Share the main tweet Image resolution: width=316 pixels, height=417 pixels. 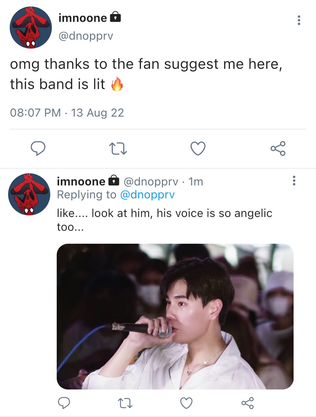[x=278, y=148]
